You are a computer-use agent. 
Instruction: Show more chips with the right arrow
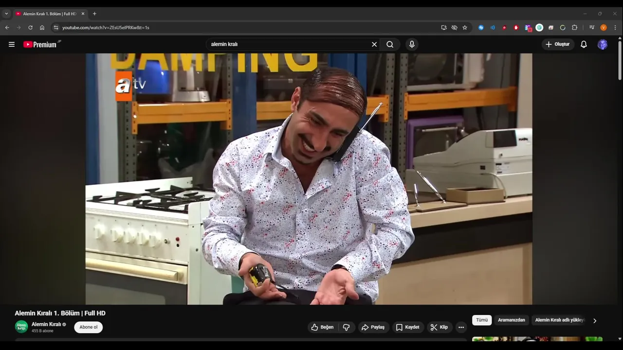594,320
